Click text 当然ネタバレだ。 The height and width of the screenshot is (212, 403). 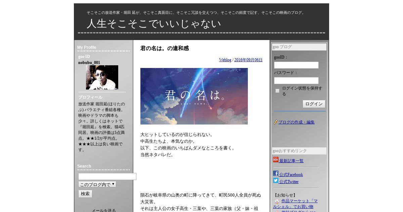[x=157, y=155]
